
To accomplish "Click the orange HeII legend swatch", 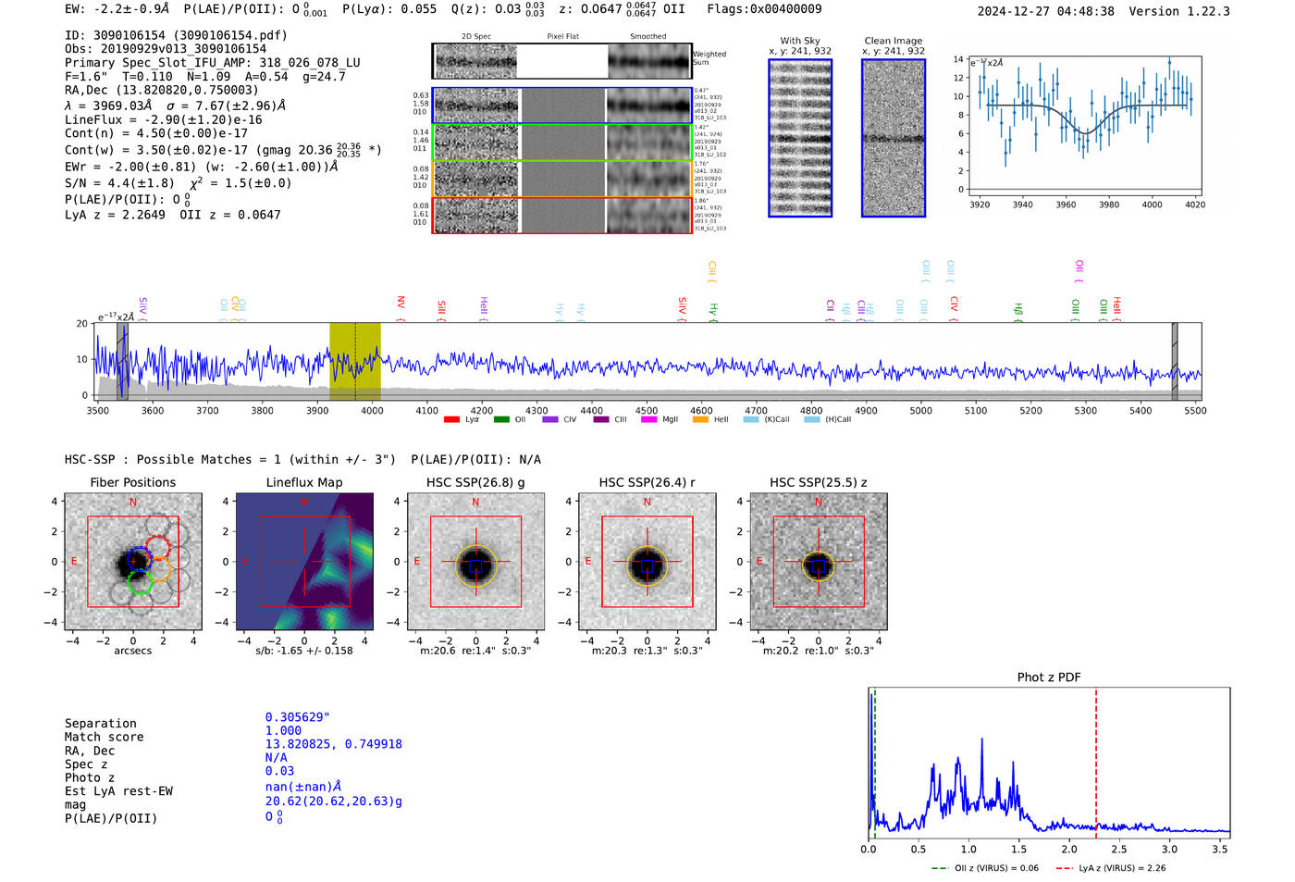I will click(x=700, y=420).
